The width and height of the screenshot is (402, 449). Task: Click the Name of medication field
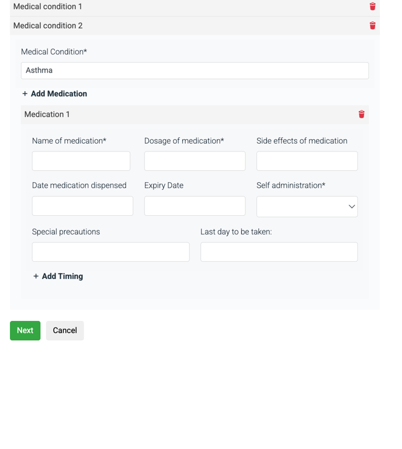click(x=81, y=161)
